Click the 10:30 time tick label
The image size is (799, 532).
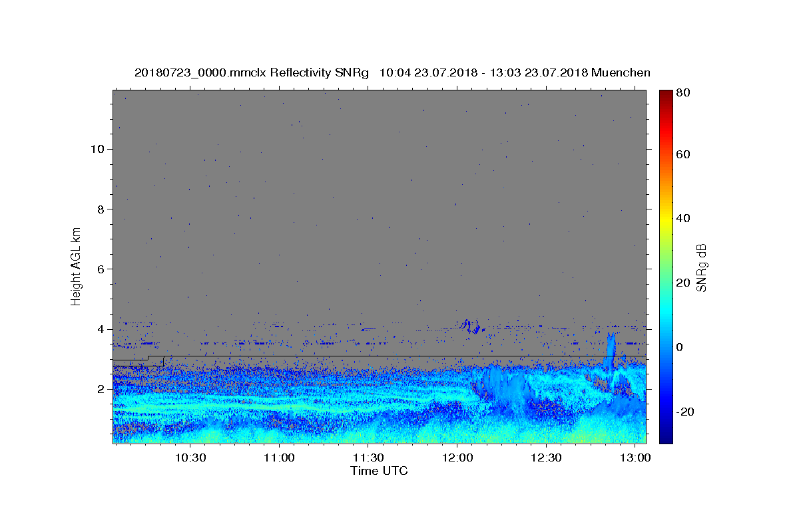point(190,458)
